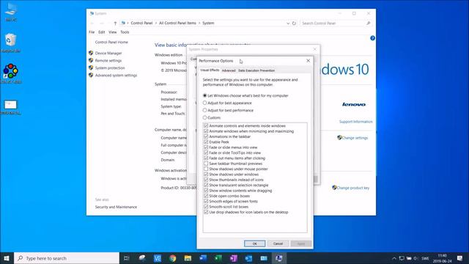Click the disabled Apply button in Performance Options
This screenshot has height=264, width=469.
click(x=301, y=243)
